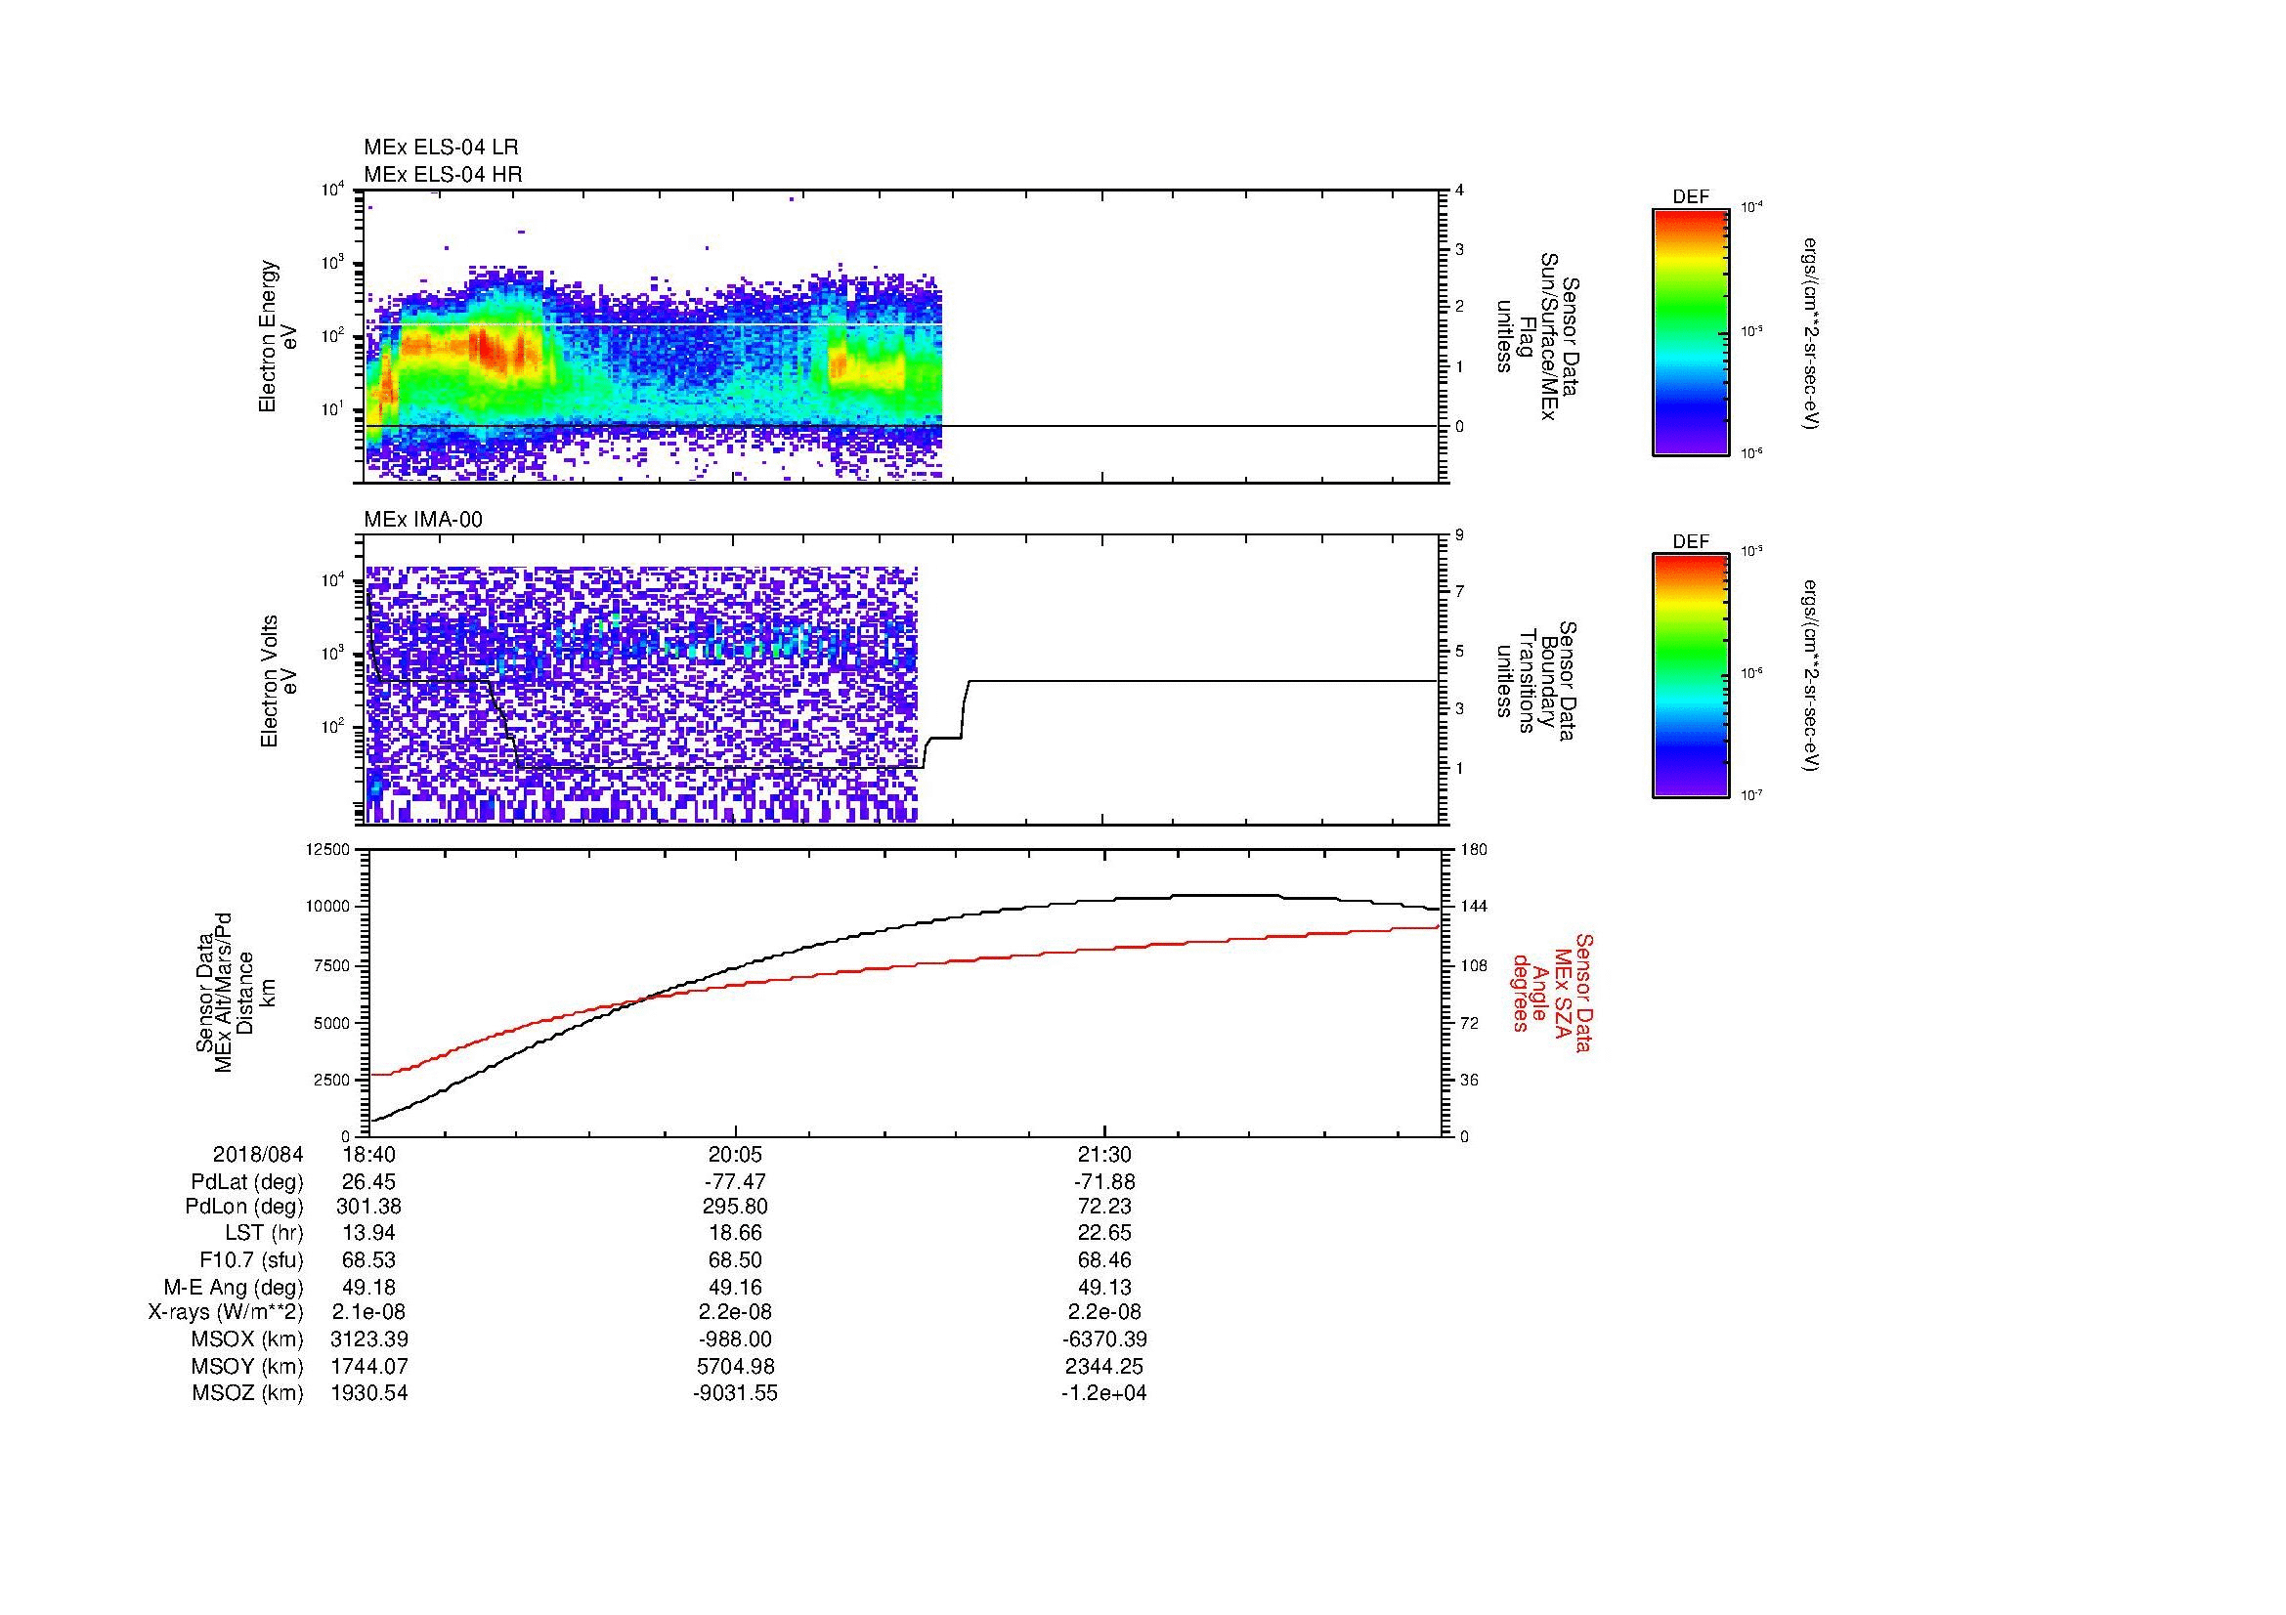The image size is (2286, 1615).
Task: Click the 'MEx IMA-00' panel title
Action: pyautogui.click(x=422, y=520)
